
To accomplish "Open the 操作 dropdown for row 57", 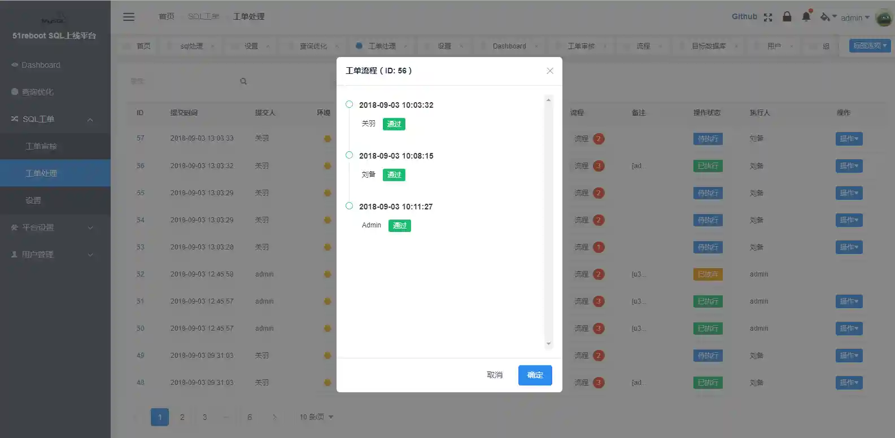I will tap(849, 139).
